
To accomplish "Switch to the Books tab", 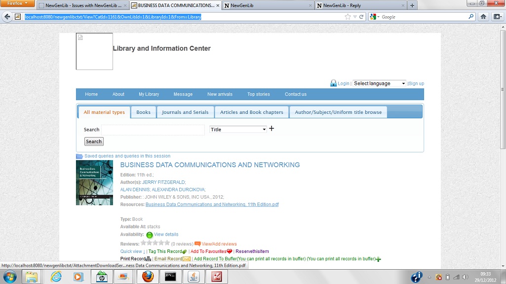I will pos(143,112).
